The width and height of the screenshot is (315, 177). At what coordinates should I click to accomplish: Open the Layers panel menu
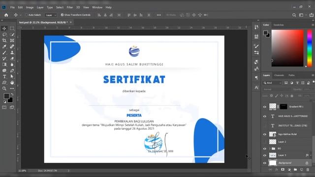coord(313,75)
